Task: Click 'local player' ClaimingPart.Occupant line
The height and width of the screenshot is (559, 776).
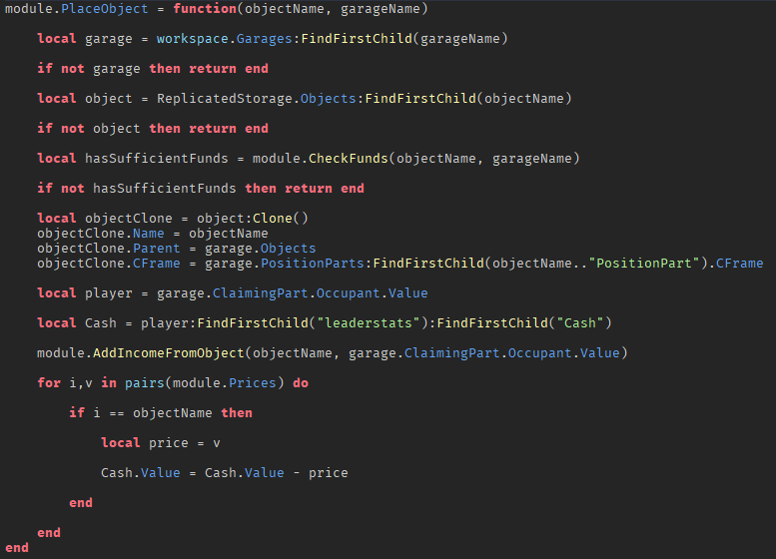Action: pos(232,292)
